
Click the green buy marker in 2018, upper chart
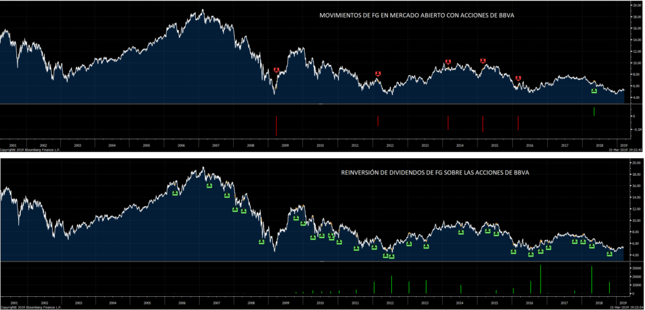click(594, 91)
